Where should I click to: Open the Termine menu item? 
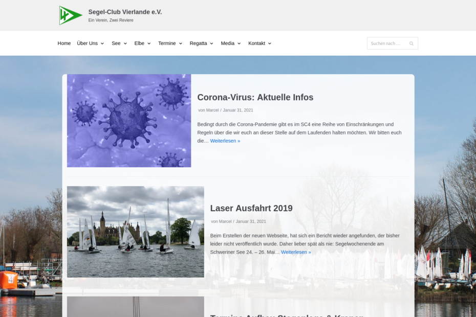(167, 43)
